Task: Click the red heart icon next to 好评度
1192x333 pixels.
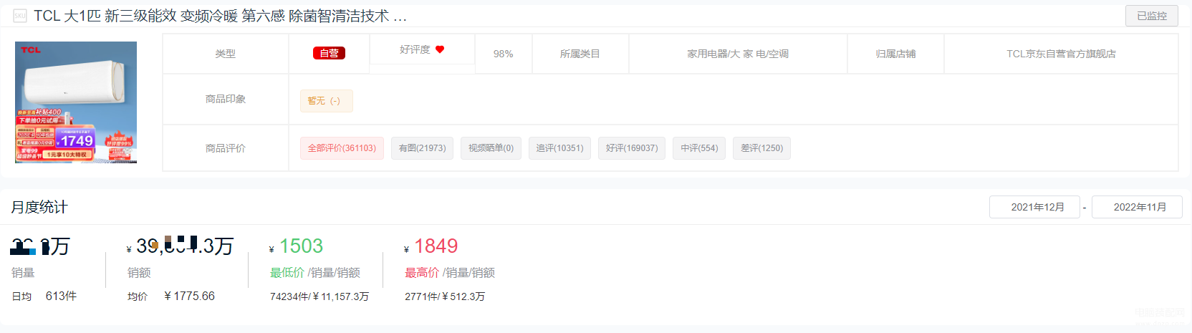Action: [x=440, y=49]
